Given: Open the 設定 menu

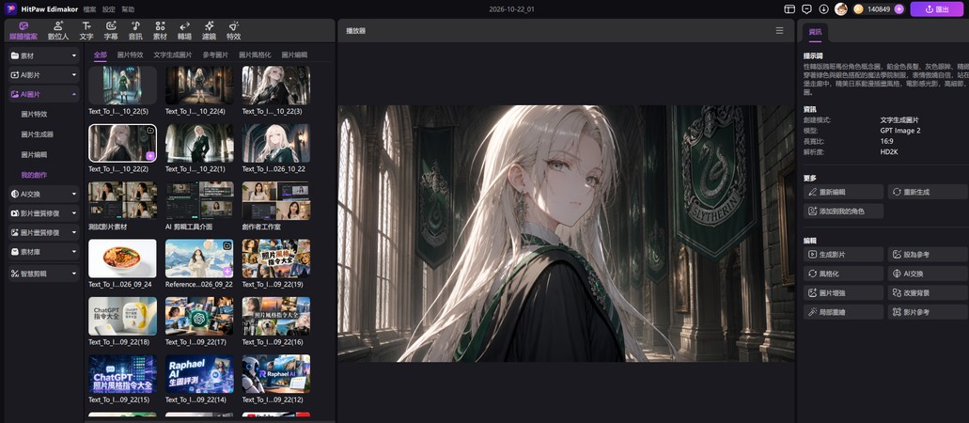Looking at the screenshot, I should click(x=109, y=9).
